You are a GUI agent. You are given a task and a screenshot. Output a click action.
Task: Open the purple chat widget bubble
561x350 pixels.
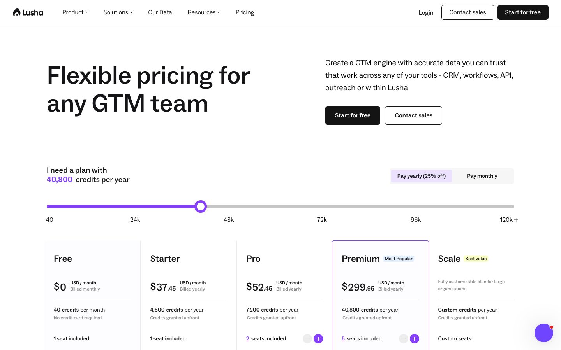[x=544, y=333]
